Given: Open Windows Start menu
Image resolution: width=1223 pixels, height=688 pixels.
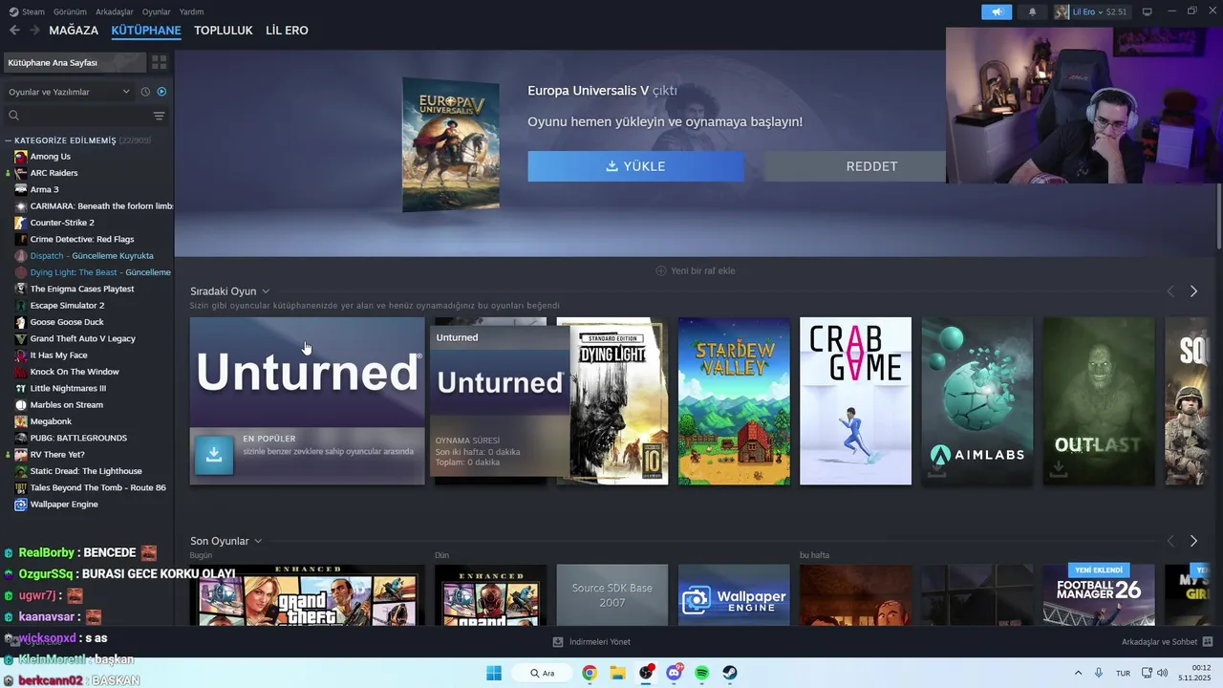Looking at the screenshot, I should (494, 673).
